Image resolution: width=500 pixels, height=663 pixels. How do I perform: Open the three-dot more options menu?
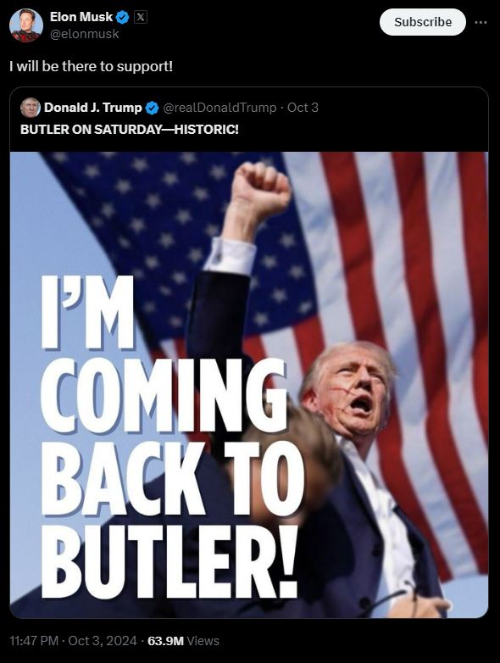(x=481, y=22)
